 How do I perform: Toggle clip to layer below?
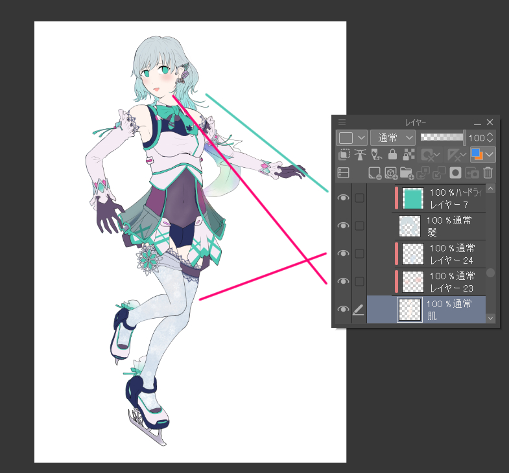(x=344, y=155)
